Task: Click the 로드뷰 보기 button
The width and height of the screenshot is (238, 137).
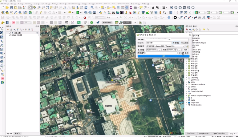Action: 184,53
